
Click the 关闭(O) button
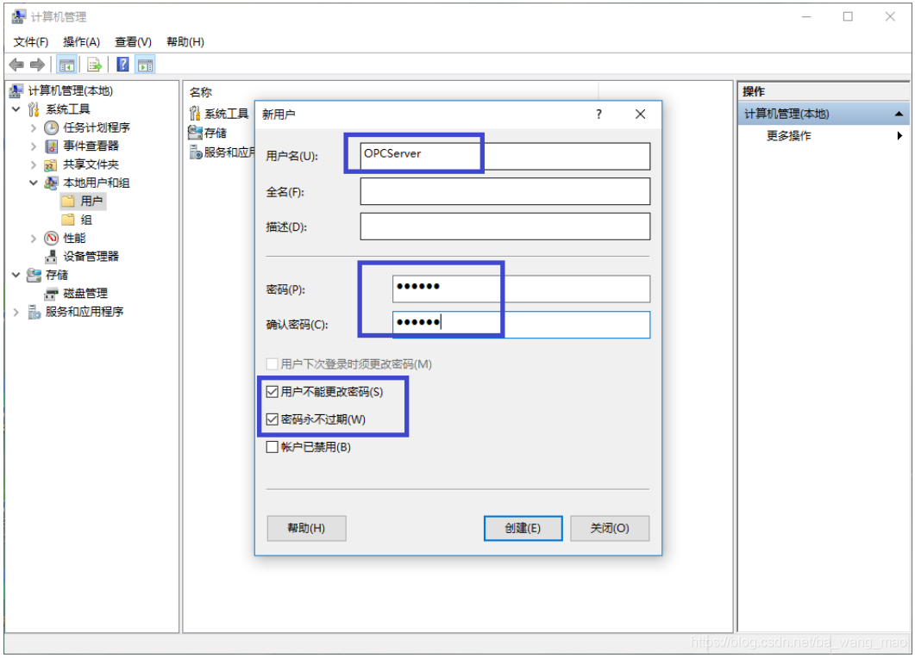point(609,529)
